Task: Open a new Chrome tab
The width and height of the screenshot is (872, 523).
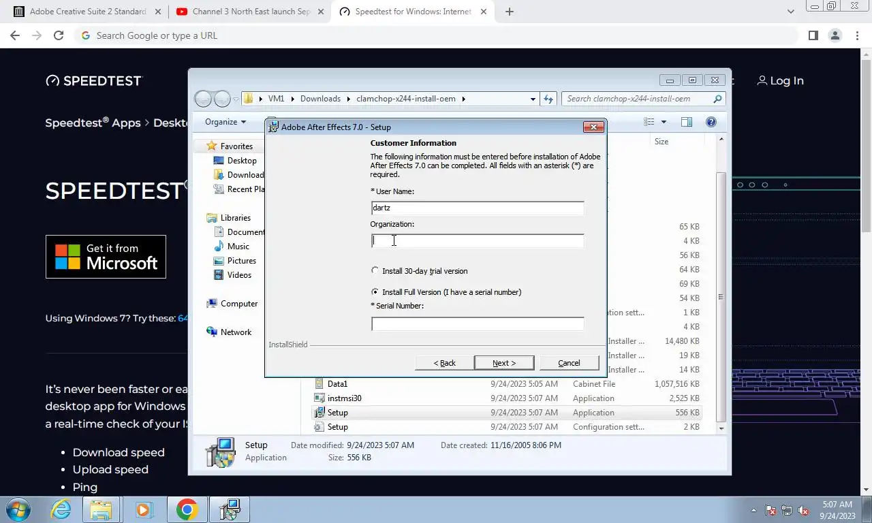Action: click(509, 12)
